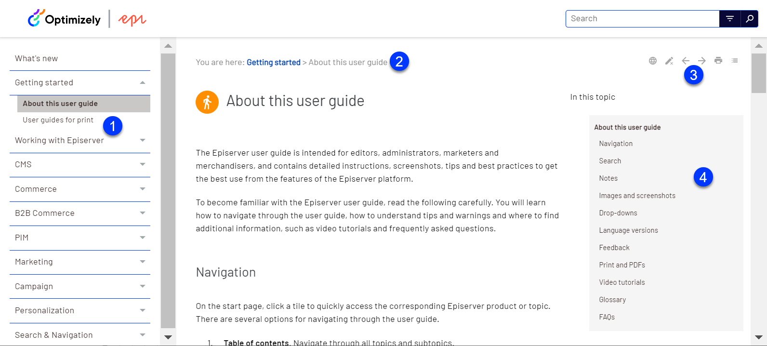
Task: Jump to Language versions section link
Action: click(628, 230)
